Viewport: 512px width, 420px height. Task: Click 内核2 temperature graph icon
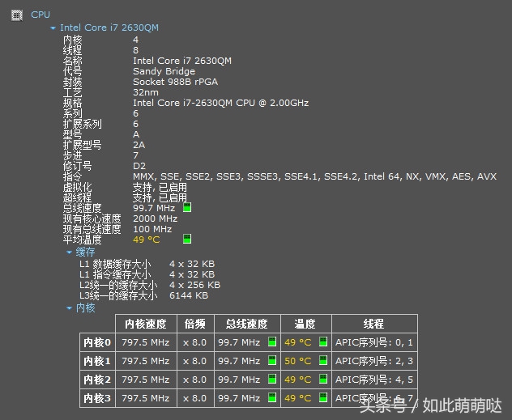pos(323,379)
